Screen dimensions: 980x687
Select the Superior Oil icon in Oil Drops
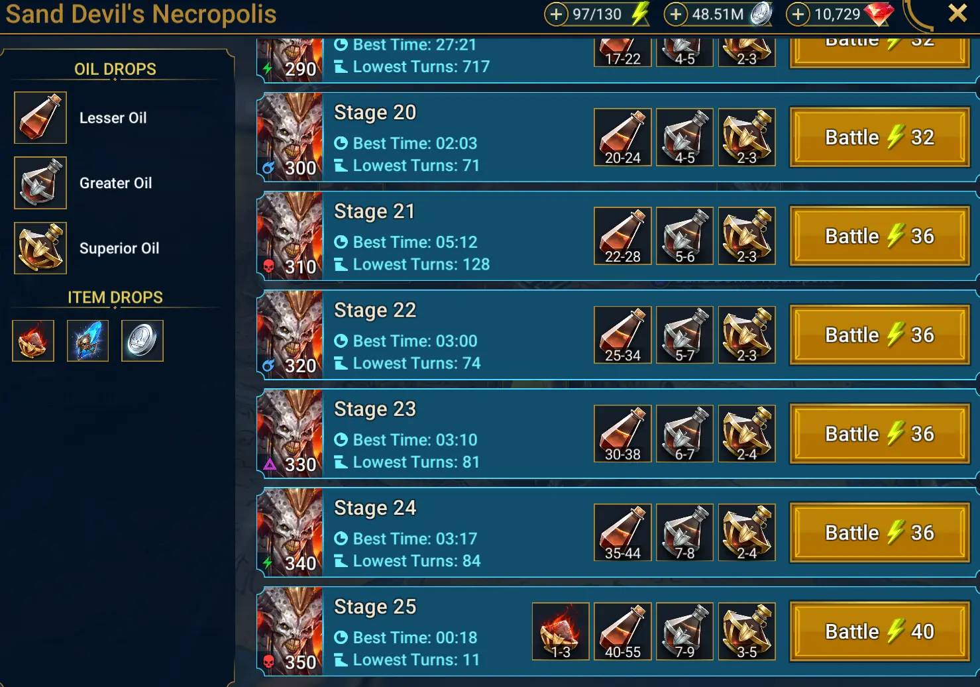(40, 248)
